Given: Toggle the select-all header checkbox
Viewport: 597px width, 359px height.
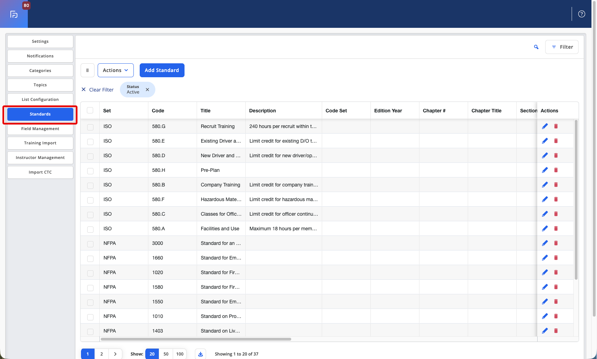Looking at the screenshot, I should (90, 111).
